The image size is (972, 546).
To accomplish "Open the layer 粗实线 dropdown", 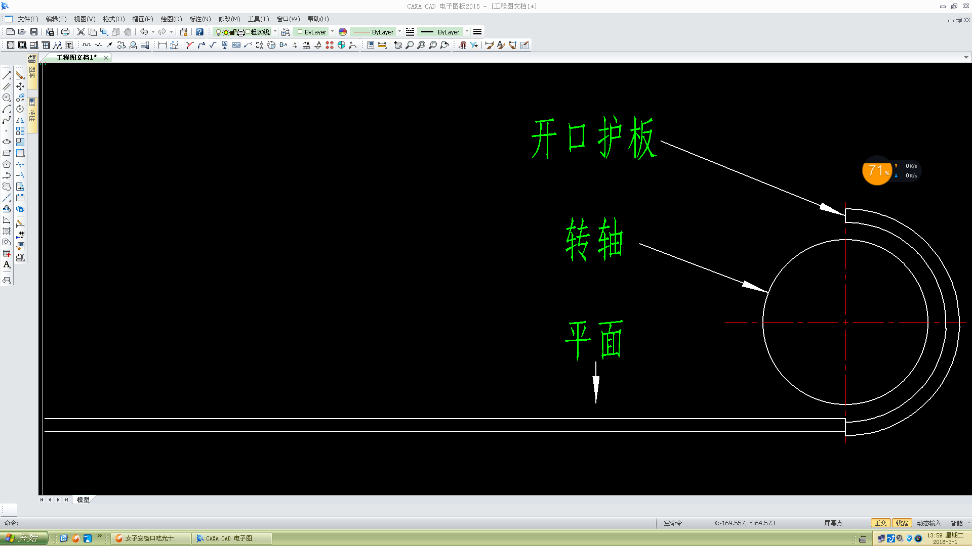I will pos(275,31).
